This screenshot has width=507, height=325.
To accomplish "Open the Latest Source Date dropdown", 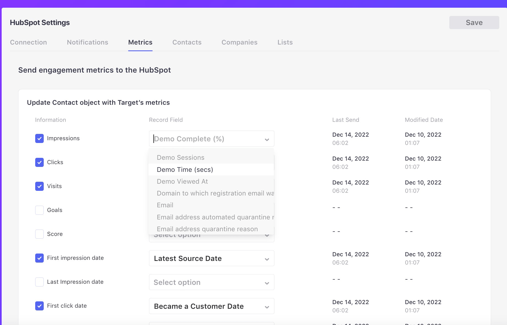I will pos(211,258).
